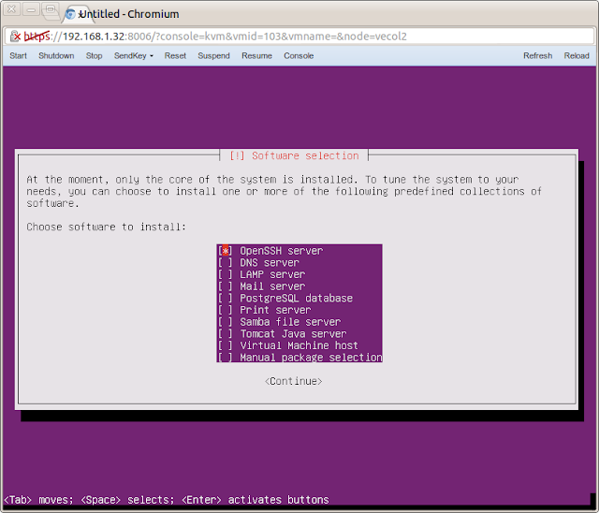The height and width of the screenshot is (513, 599).
Task: Close the Chromium window
Action: (12, 8)
